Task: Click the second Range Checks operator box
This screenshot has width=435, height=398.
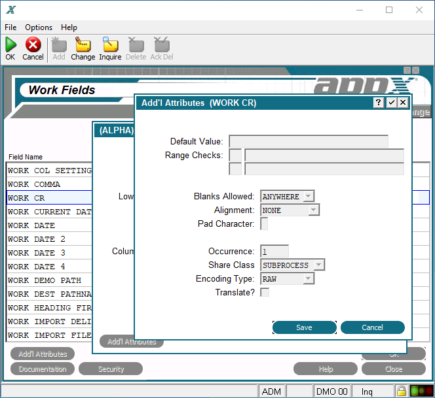Action: pyautogui.click(x=235, y=169)
